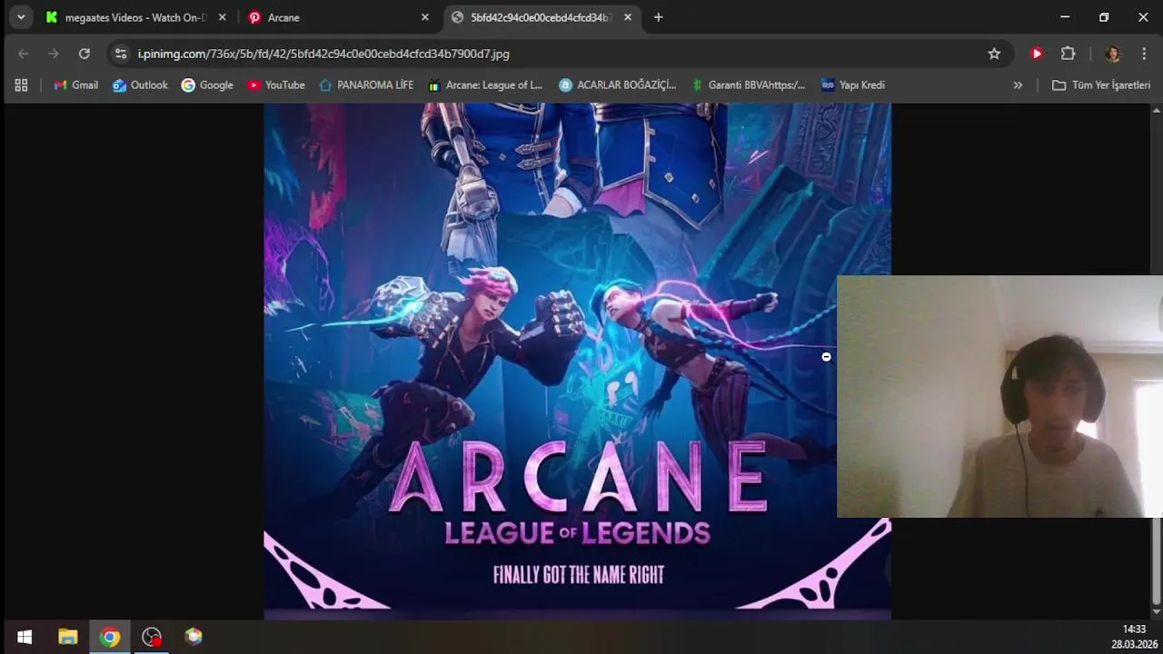The width and height of the screenshot is (1163, 654).
Task: Open the Tüm Yer İşaretleri folder
Action: (1100, 84)
